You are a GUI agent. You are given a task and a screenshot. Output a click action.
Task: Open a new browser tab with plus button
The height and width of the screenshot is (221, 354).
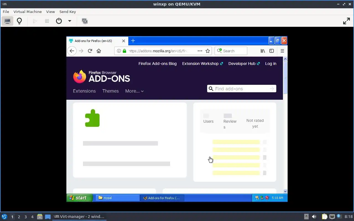point(133,41)
